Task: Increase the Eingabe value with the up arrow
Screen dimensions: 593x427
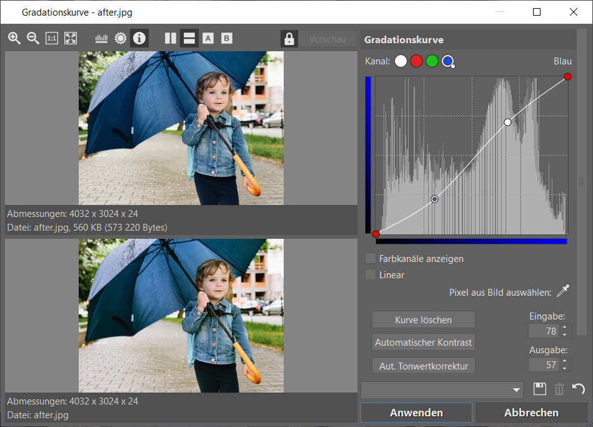Action: [565, 327]
